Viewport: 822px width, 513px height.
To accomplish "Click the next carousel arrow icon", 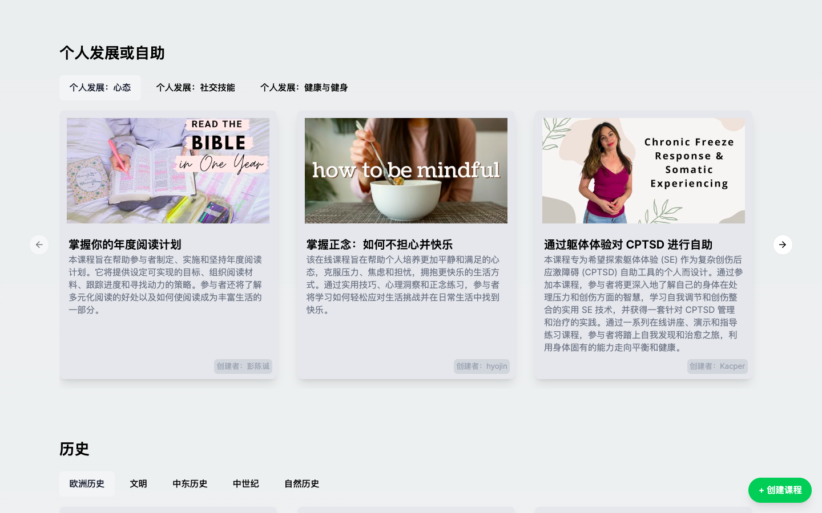I will click(783, 245).
